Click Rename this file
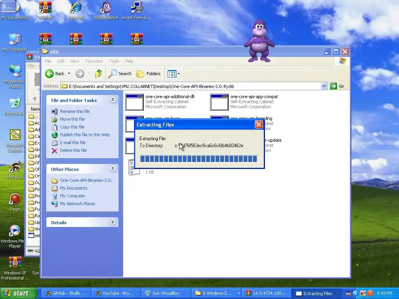This screenshot has width=399, height=299. coord(75,111)
